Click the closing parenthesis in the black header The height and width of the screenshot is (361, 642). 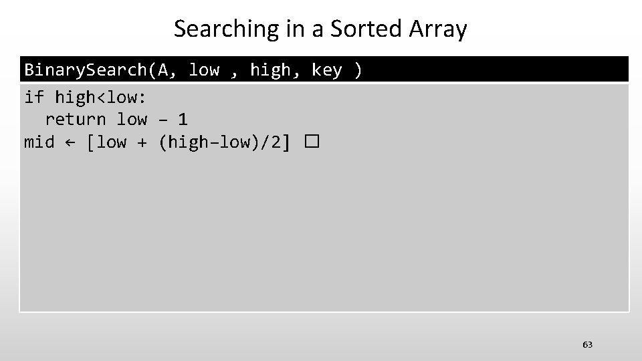click(358, 70)
